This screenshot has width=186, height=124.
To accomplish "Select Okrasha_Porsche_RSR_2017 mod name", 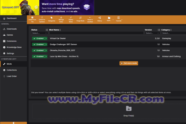I will [63, 50].
